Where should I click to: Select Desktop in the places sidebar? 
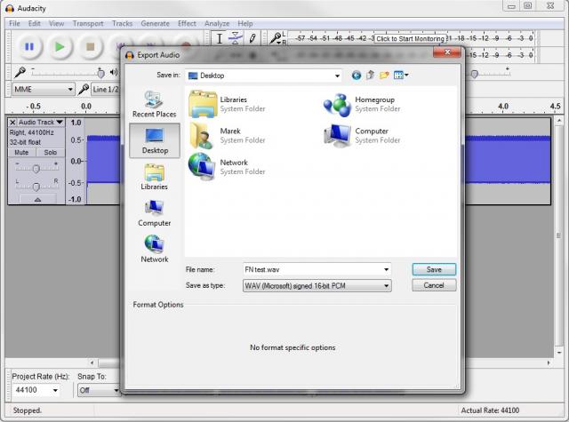[155, 140]
